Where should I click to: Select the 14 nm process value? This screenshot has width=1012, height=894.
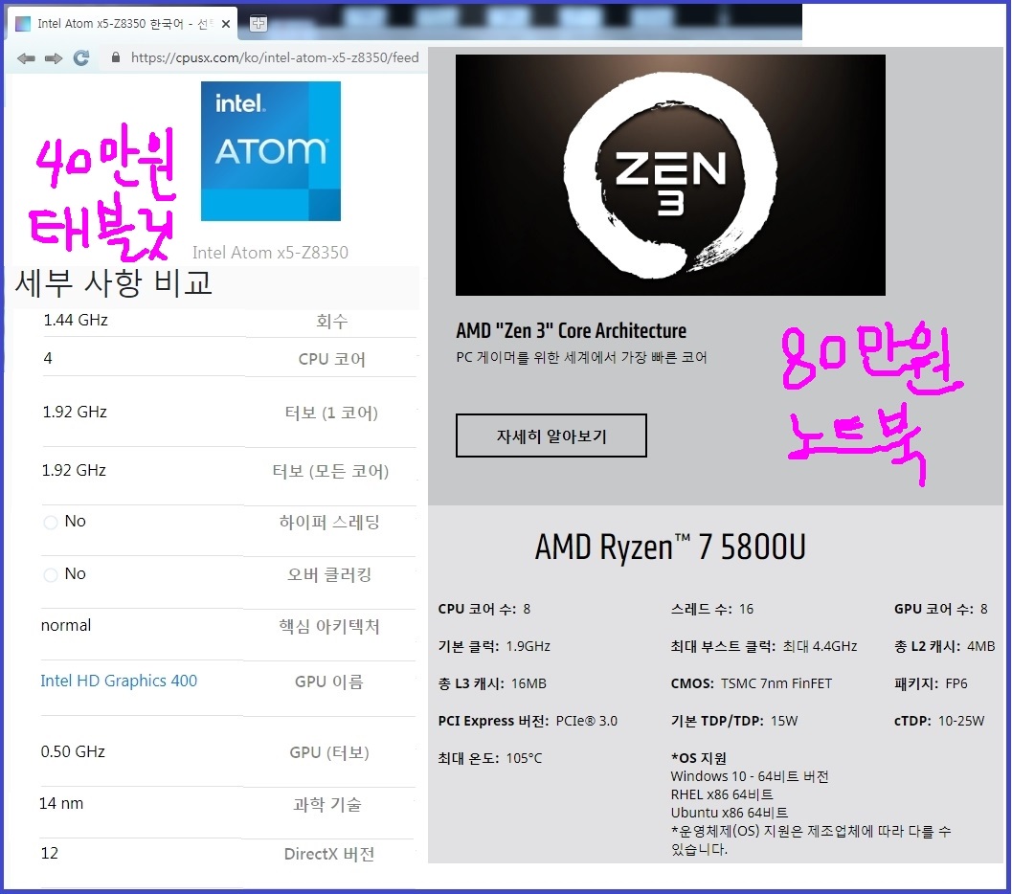[61, 803]
